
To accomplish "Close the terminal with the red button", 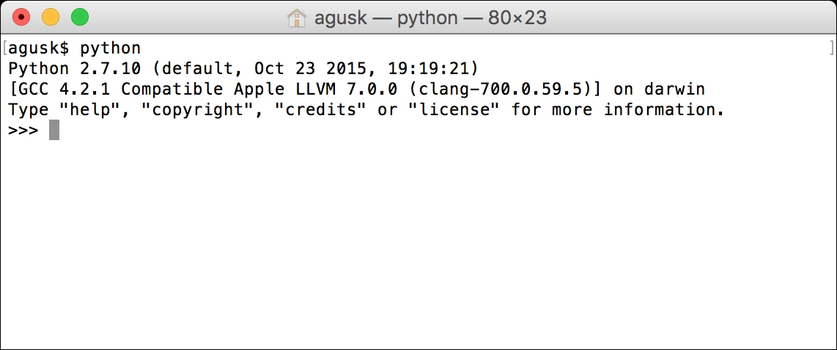I will click(x=21, y=17).
